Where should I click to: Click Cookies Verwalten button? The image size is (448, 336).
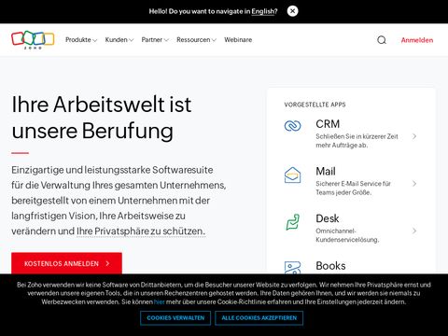pyautogui.click(x=175, y=318)
